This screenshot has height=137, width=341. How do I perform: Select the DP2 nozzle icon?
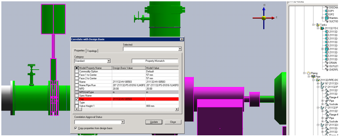tap(326, 14)
